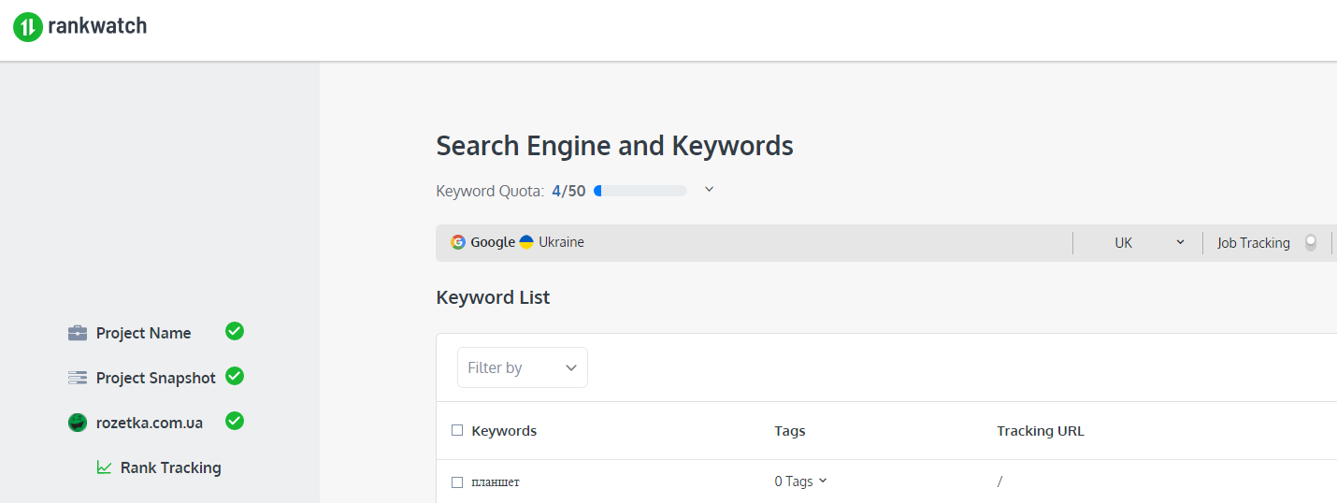Click the Project Name briefcase icon

click(78, 333)
